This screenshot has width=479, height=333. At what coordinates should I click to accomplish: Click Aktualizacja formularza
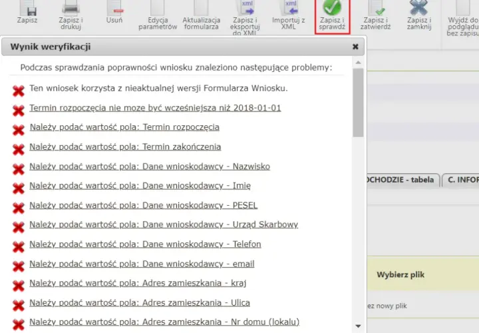pos(202,15)
